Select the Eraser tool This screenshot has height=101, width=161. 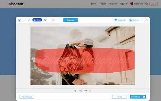click(53, 20)
